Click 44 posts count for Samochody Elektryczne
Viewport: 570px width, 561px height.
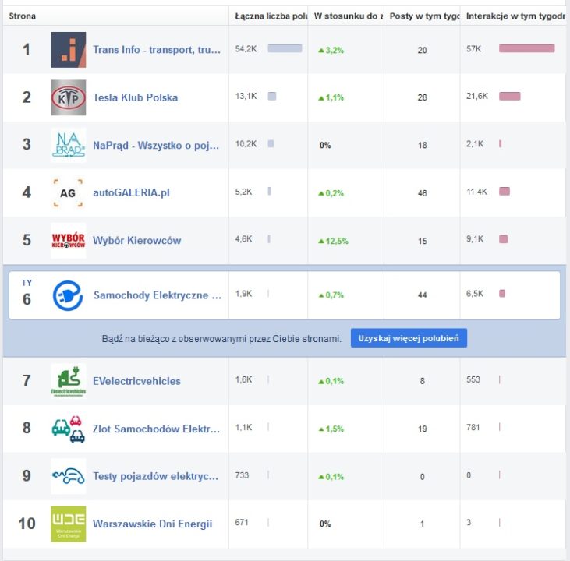click(422, 295)
